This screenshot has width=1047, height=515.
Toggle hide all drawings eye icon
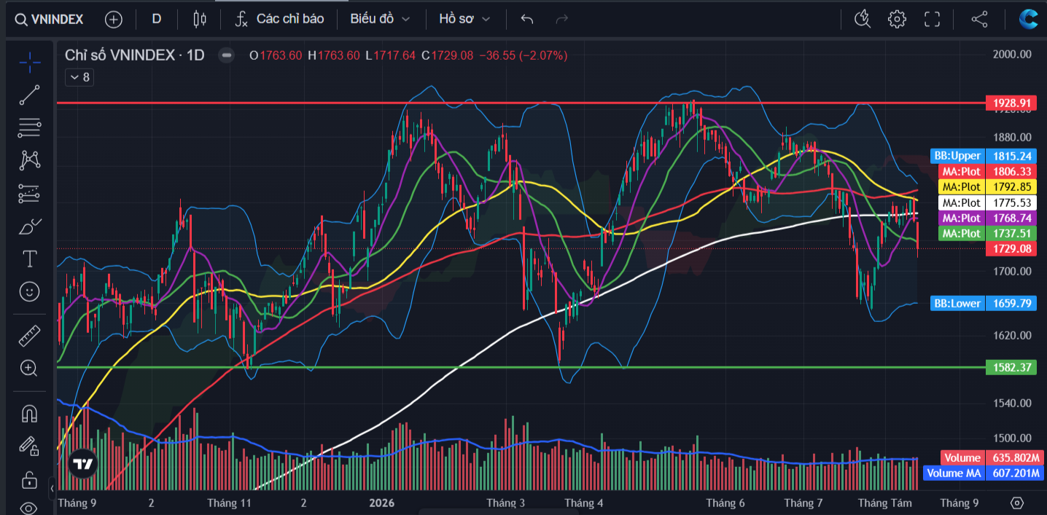pos(29,508)
